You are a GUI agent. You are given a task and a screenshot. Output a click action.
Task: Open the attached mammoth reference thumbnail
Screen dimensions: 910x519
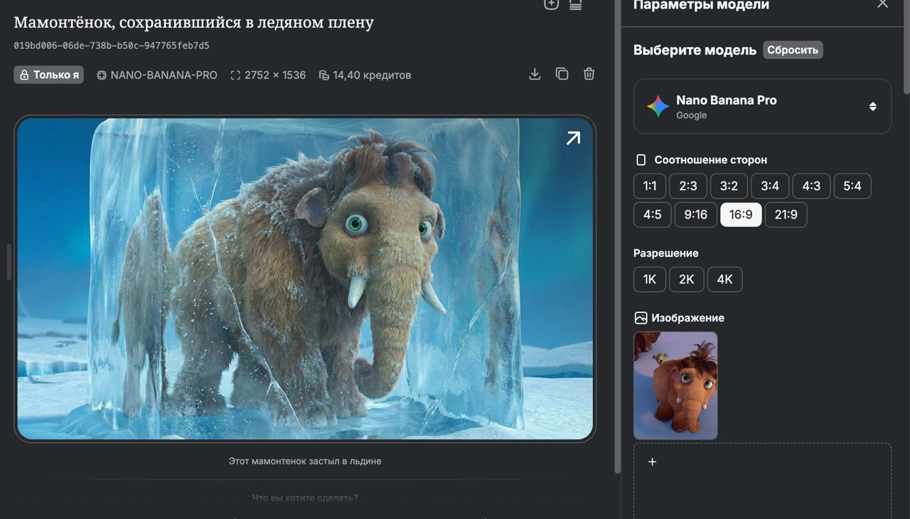tap(675, 385)
